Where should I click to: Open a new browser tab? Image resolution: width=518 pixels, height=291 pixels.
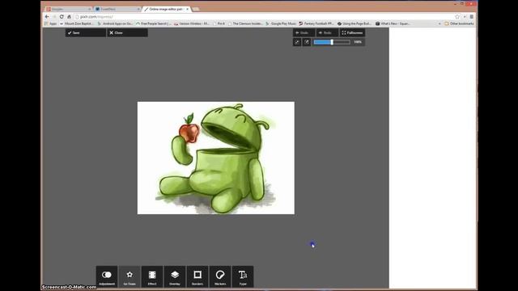(196, 9)
